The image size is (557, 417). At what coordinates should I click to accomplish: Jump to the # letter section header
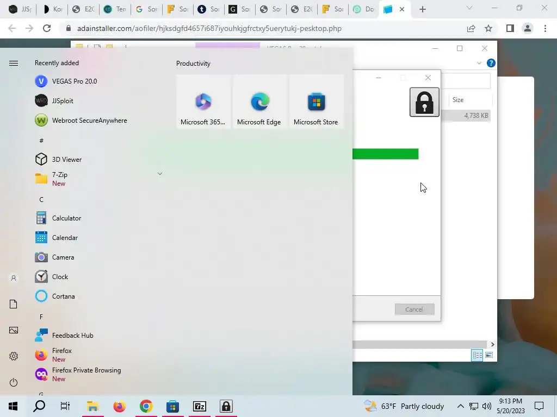point(41,141)
